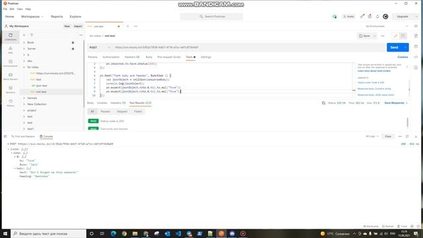Open Chrome from the taskbar
The width and height of the screenshot is (423, 238).
(124, 233)
